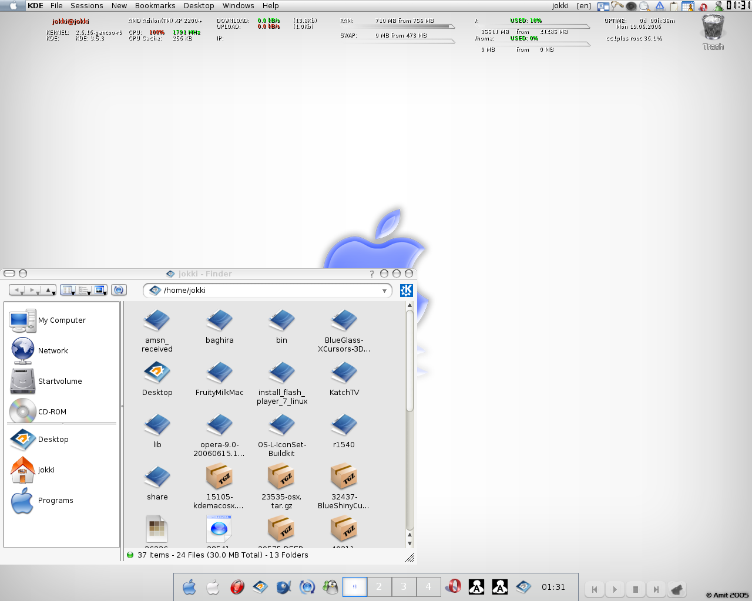This screenshot has height=601, width=752.
Task: Select the 15105-kdemacosx archive file
Action: (x=219, y=487)
